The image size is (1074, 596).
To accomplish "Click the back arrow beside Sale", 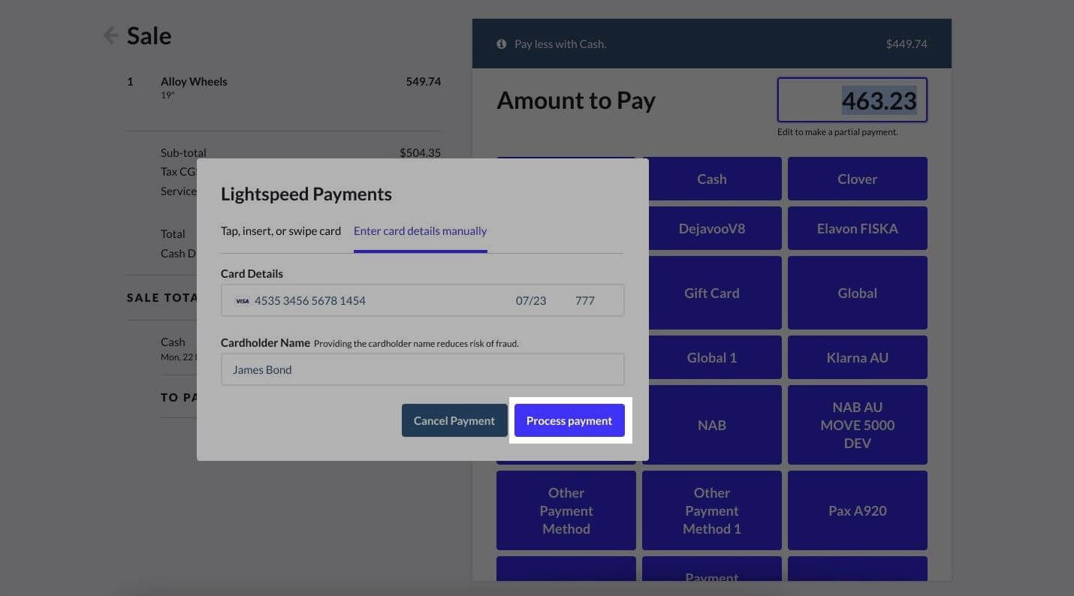I will (110, 35).
